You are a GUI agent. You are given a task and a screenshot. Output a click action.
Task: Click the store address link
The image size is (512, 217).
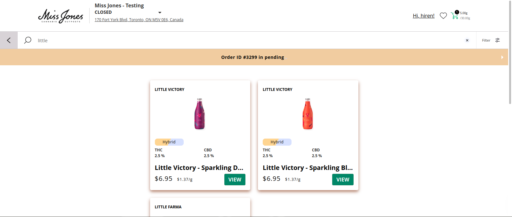139,20
